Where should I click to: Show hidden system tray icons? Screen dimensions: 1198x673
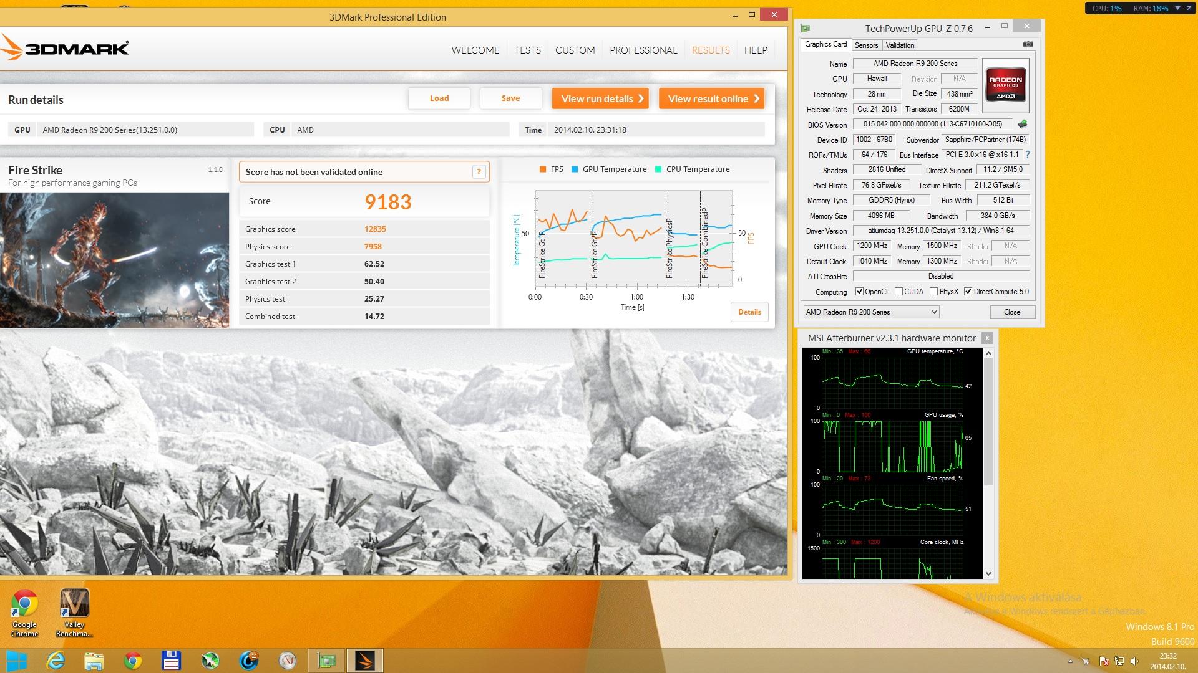click(1070, 661)
